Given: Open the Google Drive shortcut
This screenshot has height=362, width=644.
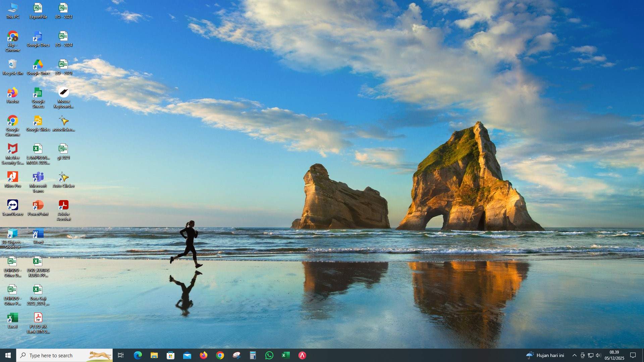Looking at the screenshot, I should 38,65.
